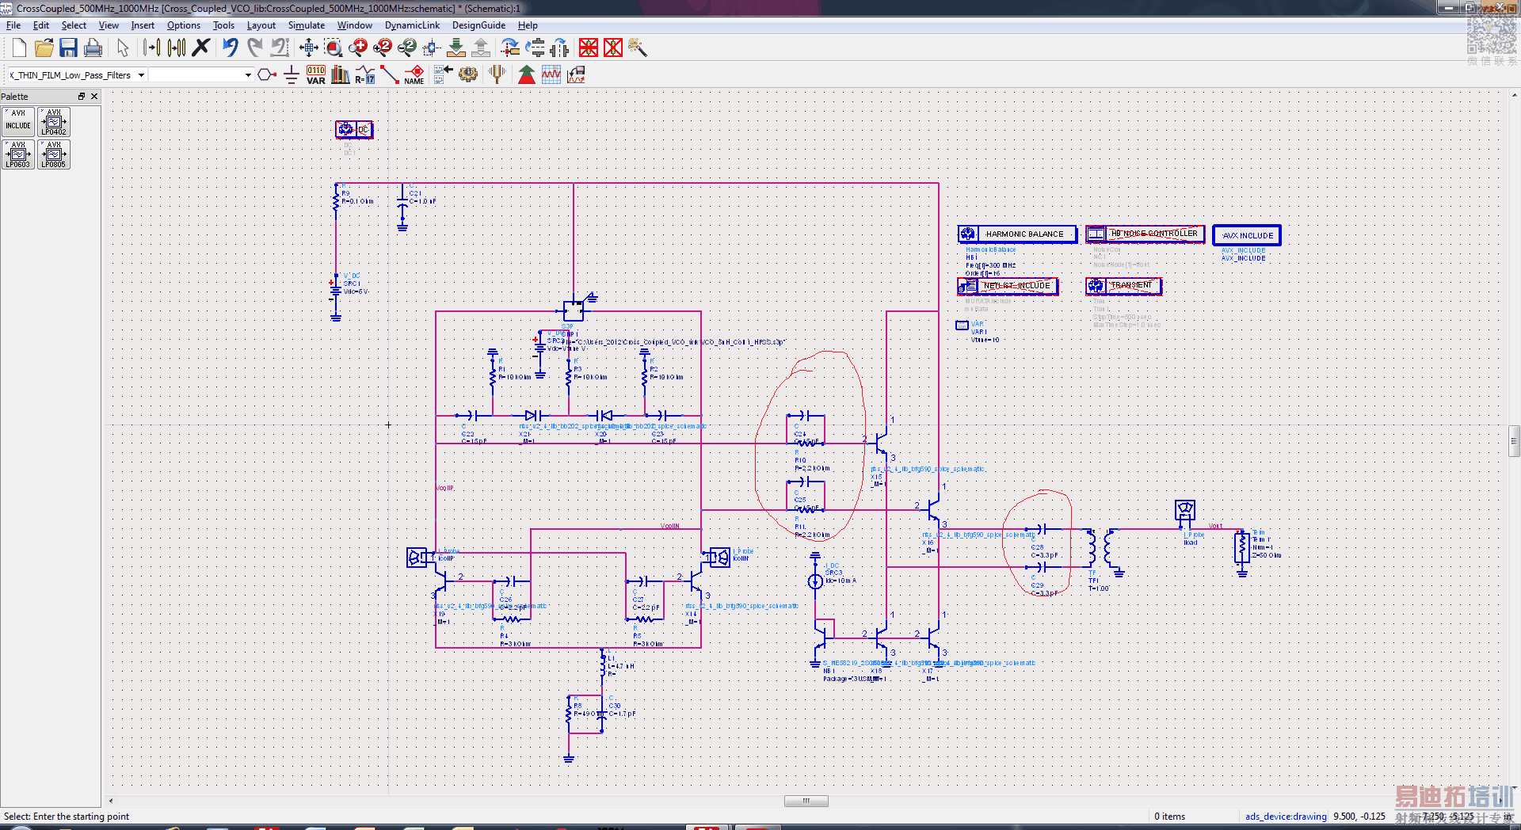Click the Delete X icon in toolbar
The image size is (1521, 830).
tap(201, 48)
